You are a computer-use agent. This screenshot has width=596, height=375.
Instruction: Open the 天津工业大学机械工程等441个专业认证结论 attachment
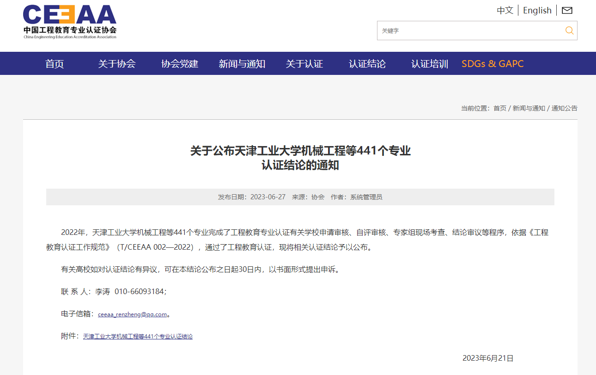click(x=138, y=337)
